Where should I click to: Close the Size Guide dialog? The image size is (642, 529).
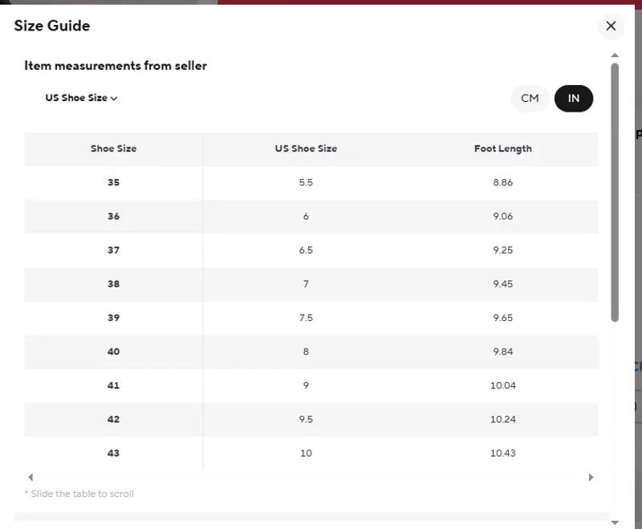[611, 26]
